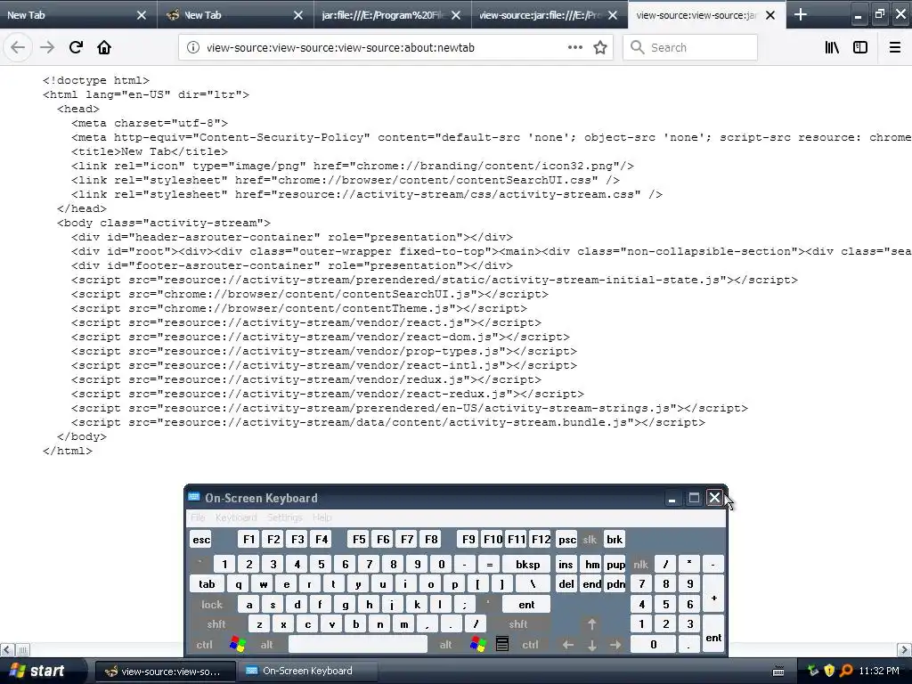Open File menu in On-Screen Keyboard

(198, 517)
